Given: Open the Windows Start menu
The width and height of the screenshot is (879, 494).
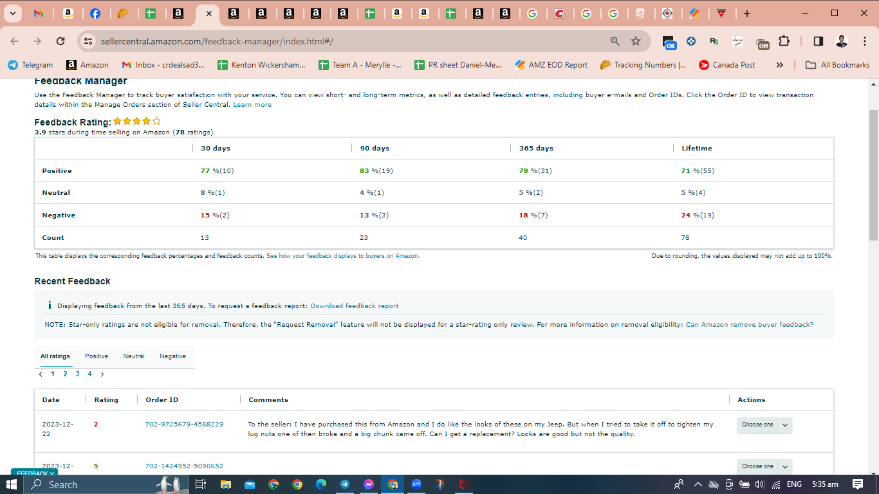Looking at the screenshot, I should (12, 484).
